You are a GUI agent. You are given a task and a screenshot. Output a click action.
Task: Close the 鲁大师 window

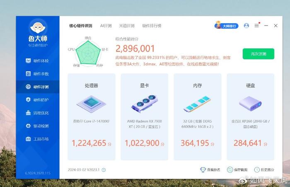pos(275,26)
